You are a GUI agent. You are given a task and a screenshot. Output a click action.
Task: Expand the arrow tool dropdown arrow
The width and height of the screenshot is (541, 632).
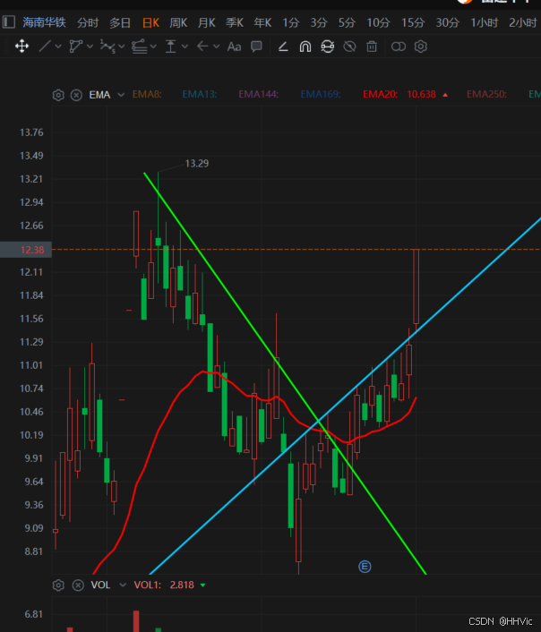tap(216, 47)
